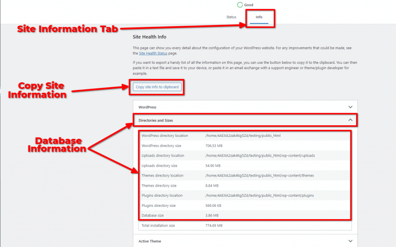Expand the WordPress section chevron
Image resolution: width=396 pixels, height=247 pixels.
click(350, 107)
